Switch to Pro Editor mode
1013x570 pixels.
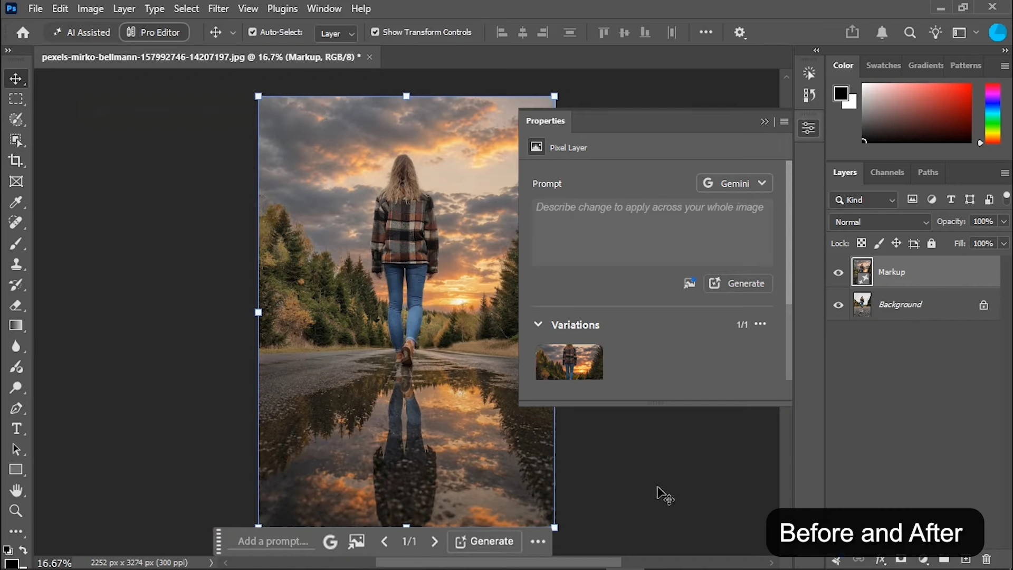(154, 32)
